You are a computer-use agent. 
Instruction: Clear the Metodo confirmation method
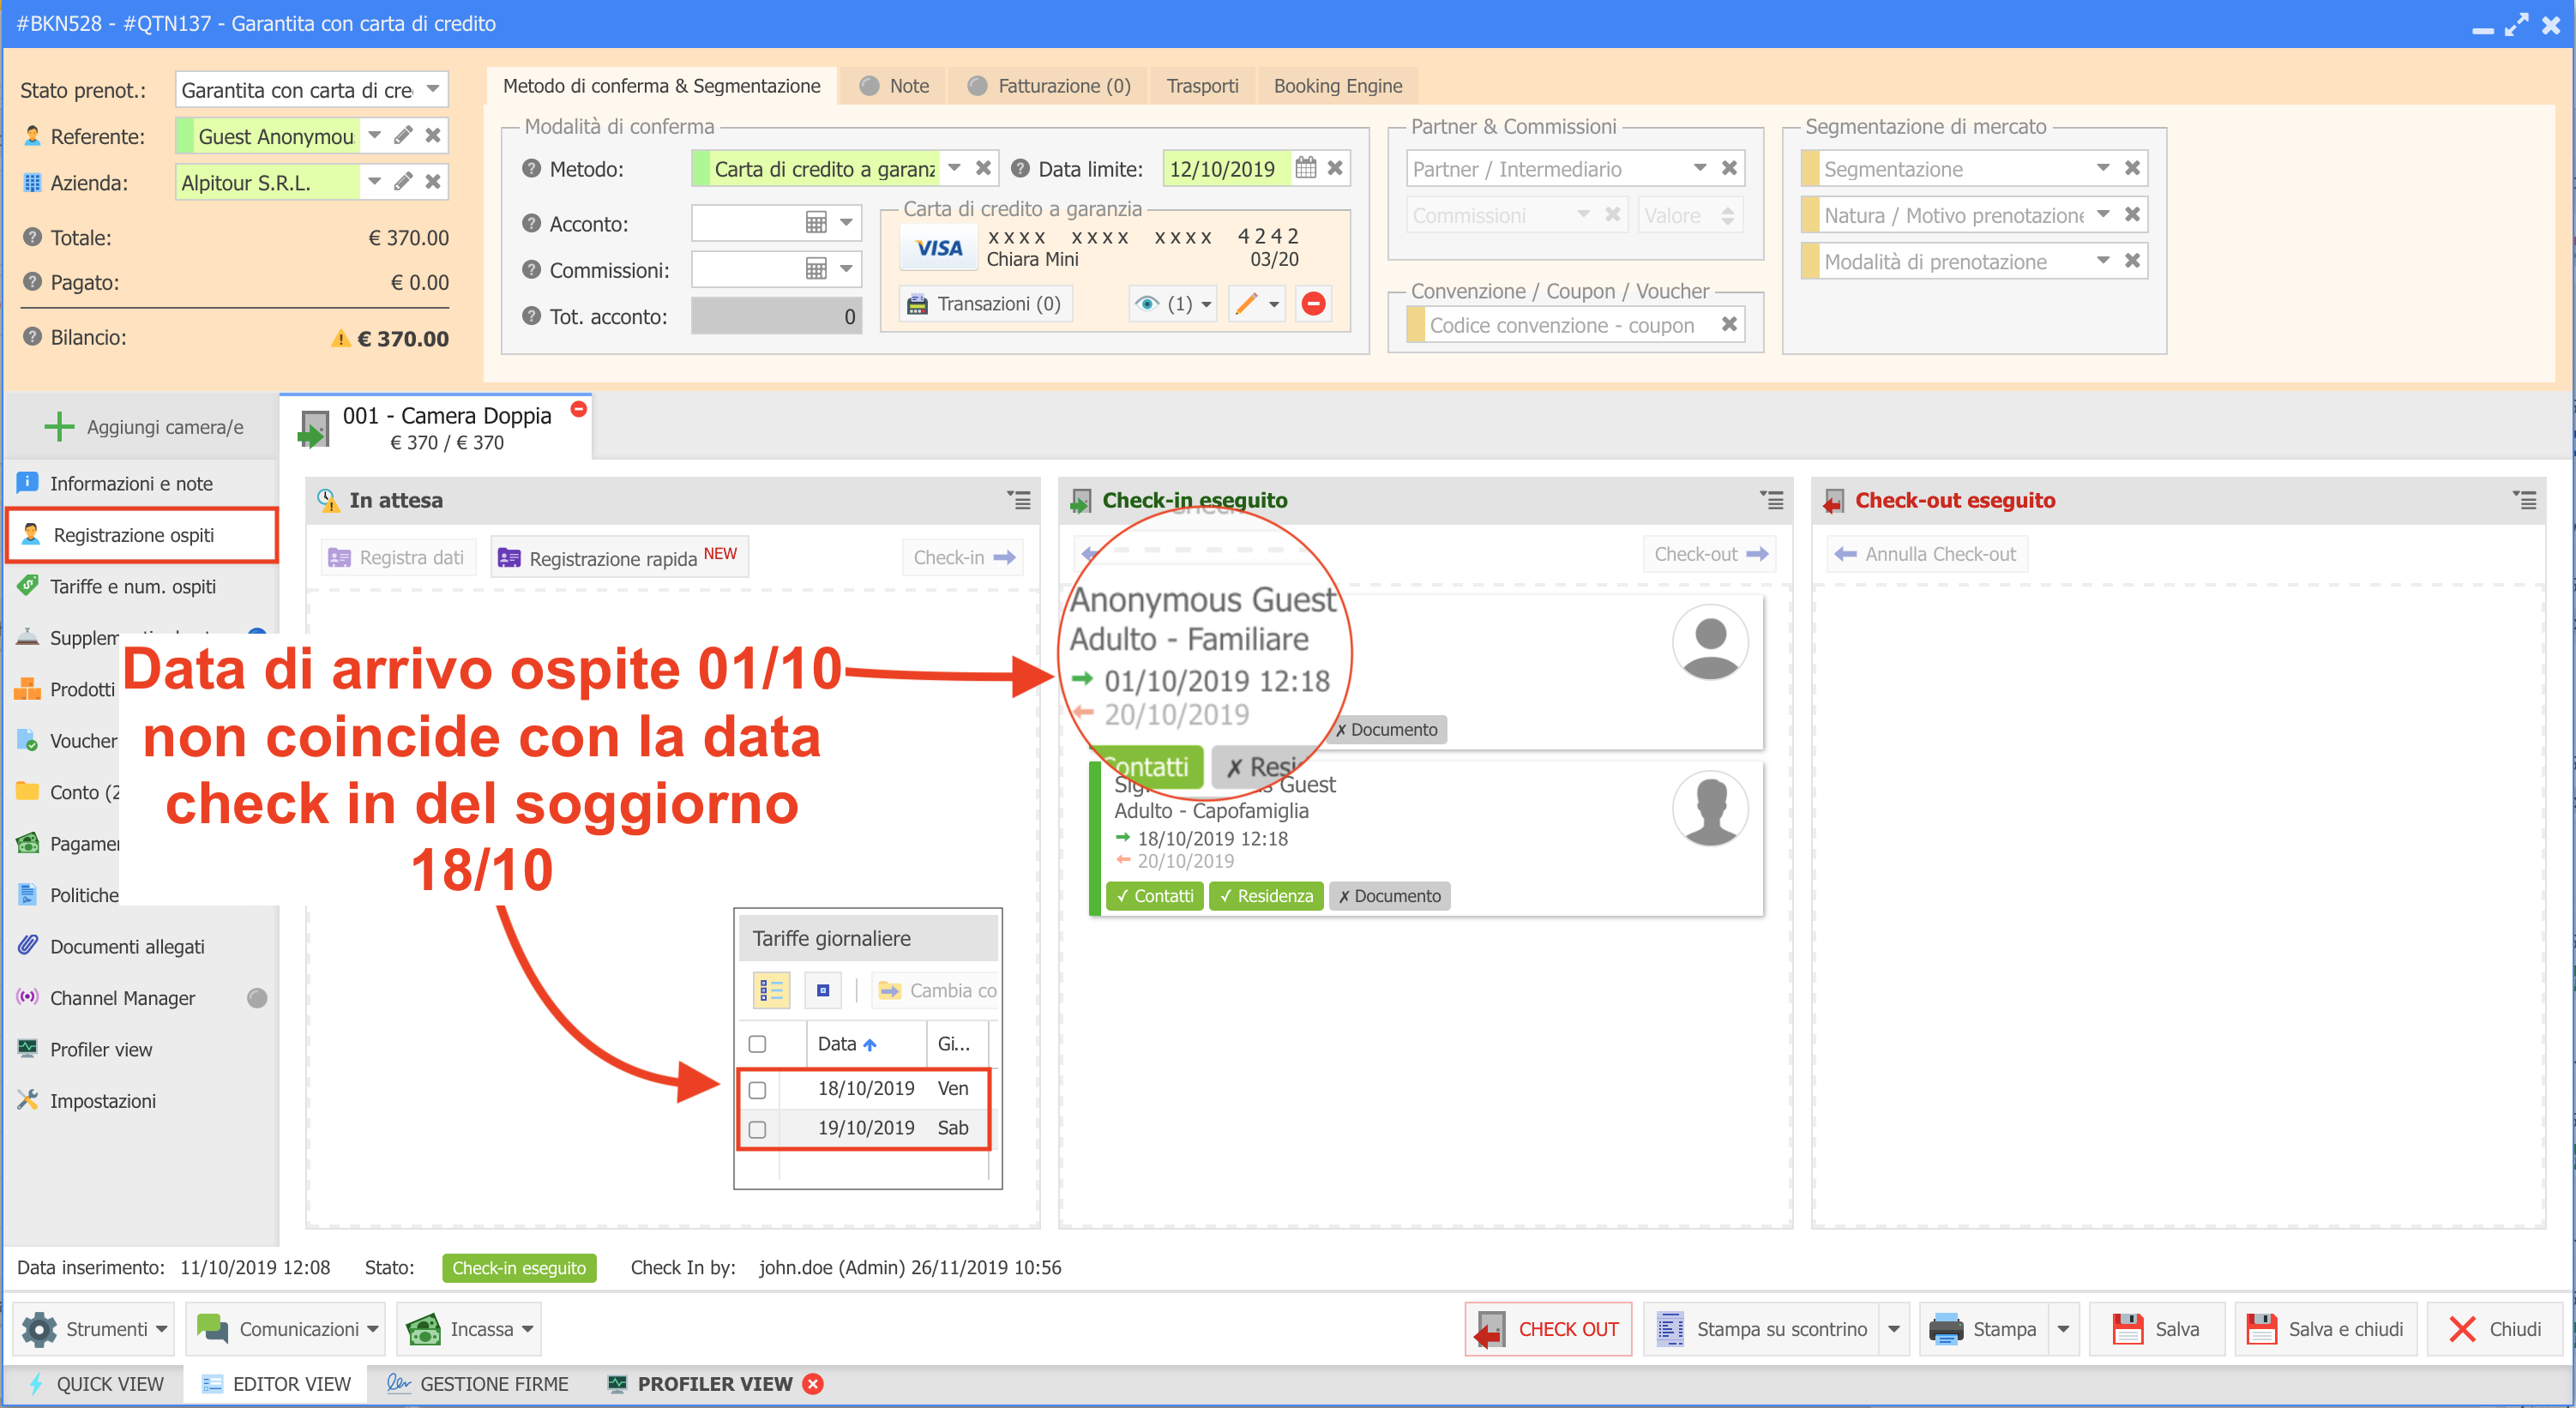pyautogui.click(x=983, y=168)
